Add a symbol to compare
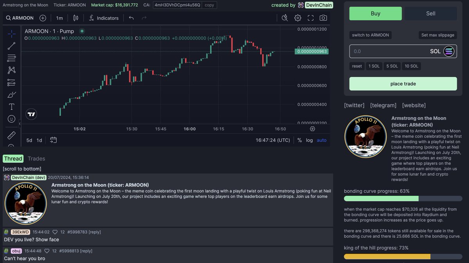Screen dimensions: 469x263 (43, 18)
